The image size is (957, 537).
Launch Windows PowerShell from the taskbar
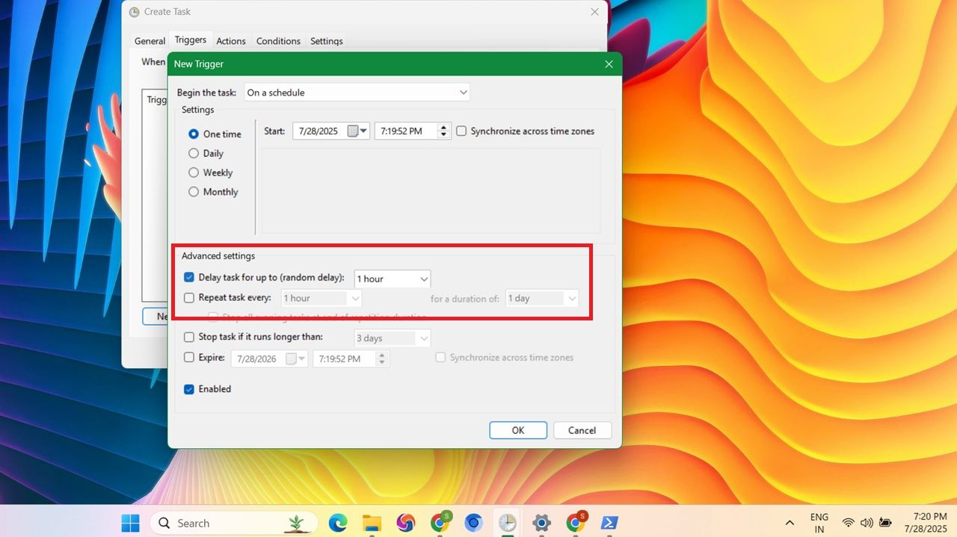point(609,523)
